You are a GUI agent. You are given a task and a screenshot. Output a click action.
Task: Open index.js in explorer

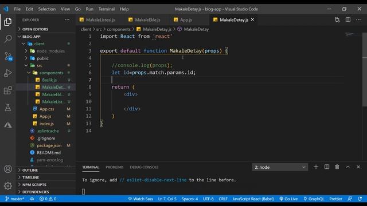click(46, 124)
